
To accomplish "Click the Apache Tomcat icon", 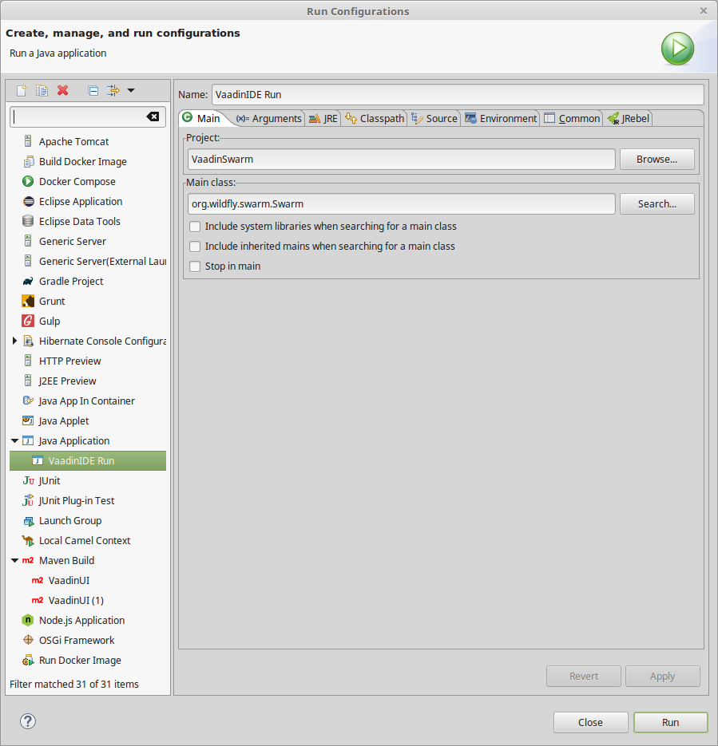I will [28, 141].
